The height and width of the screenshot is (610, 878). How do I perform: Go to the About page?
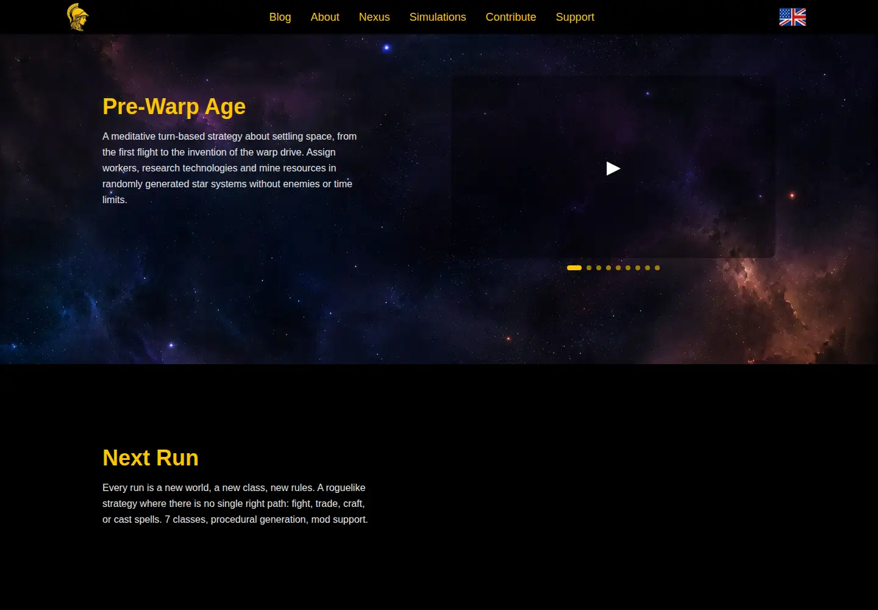click(325, 17)
